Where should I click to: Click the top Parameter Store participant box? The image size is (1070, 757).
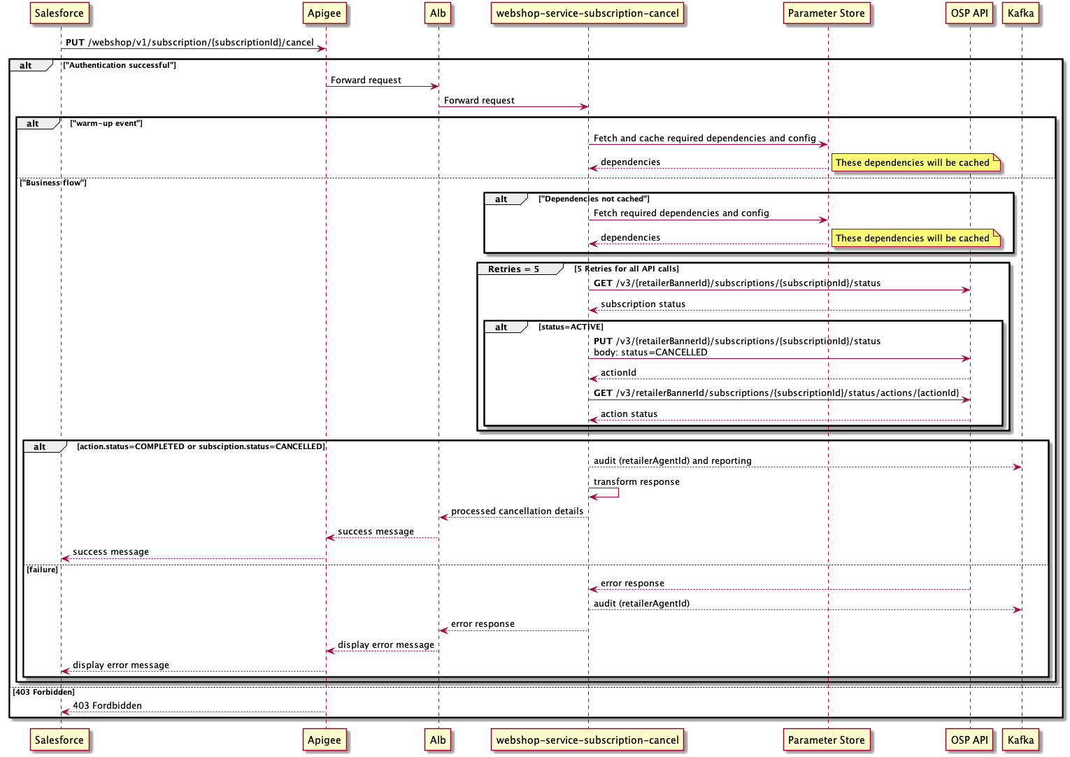[x=827, y=13]
